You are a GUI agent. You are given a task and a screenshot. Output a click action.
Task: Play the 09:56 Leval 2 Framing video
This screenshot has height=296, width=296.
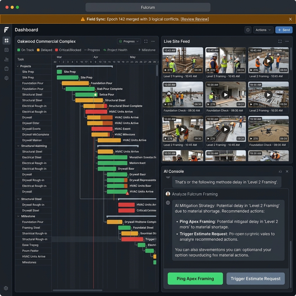tap(268, 95)
